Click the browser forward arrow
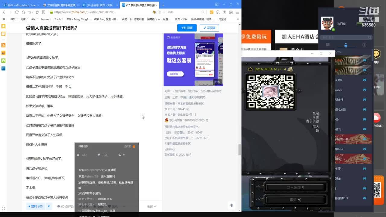This screenshot has width=386, height=217. click(10, 12)
